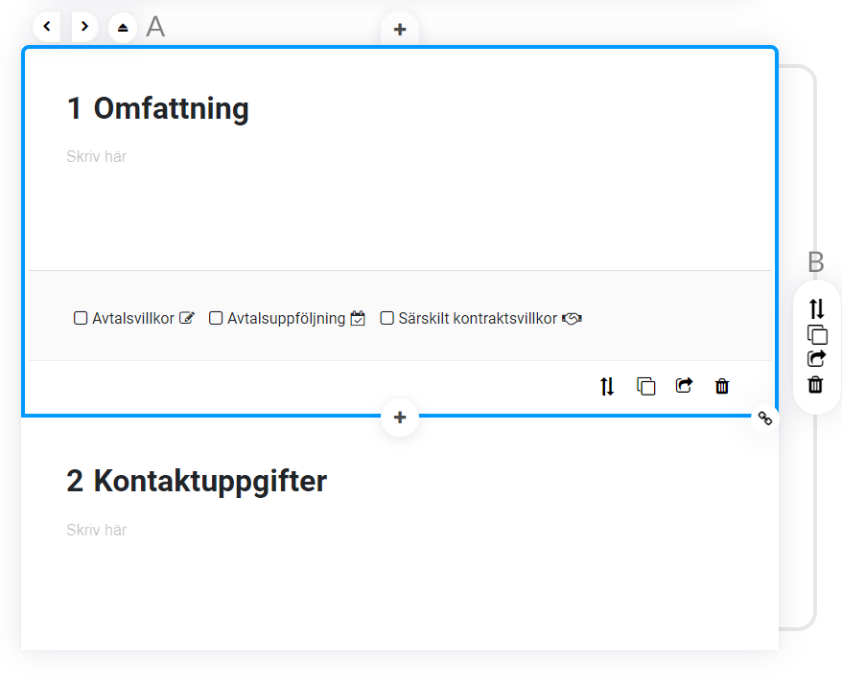Click the chain link icon on the Omfattning section

point(764,418)
